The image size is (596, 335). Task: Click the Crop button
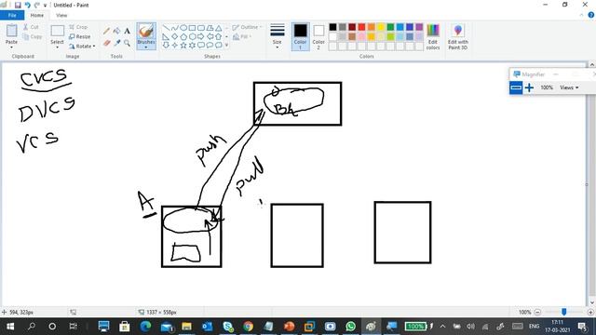click(x=78, y=27)
